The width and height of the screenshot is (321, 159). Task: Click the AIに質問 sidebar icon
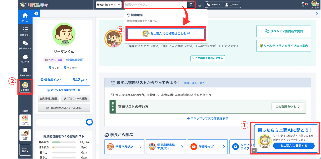coord(25,87)
